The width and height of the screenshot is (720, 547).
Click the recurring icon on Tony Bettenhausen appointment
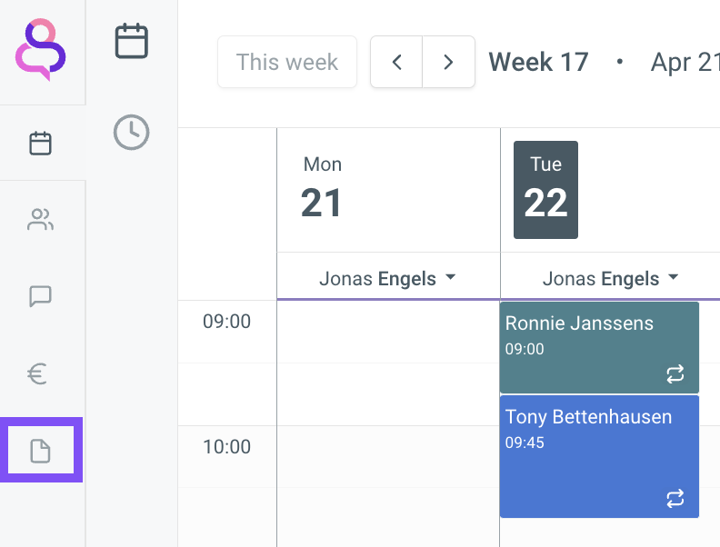point(675,498)
